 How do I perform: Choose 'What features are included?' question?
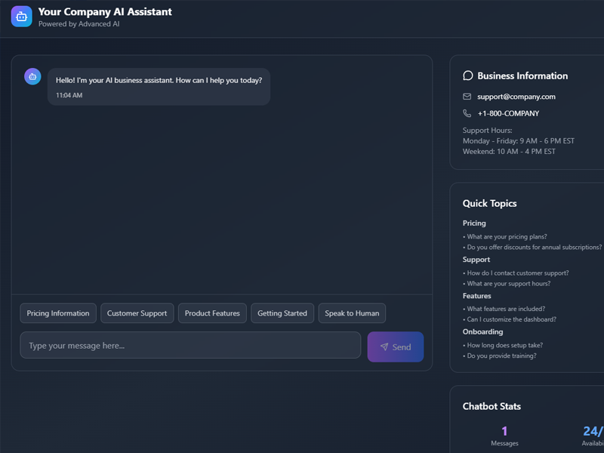click(x=505, y=309)
